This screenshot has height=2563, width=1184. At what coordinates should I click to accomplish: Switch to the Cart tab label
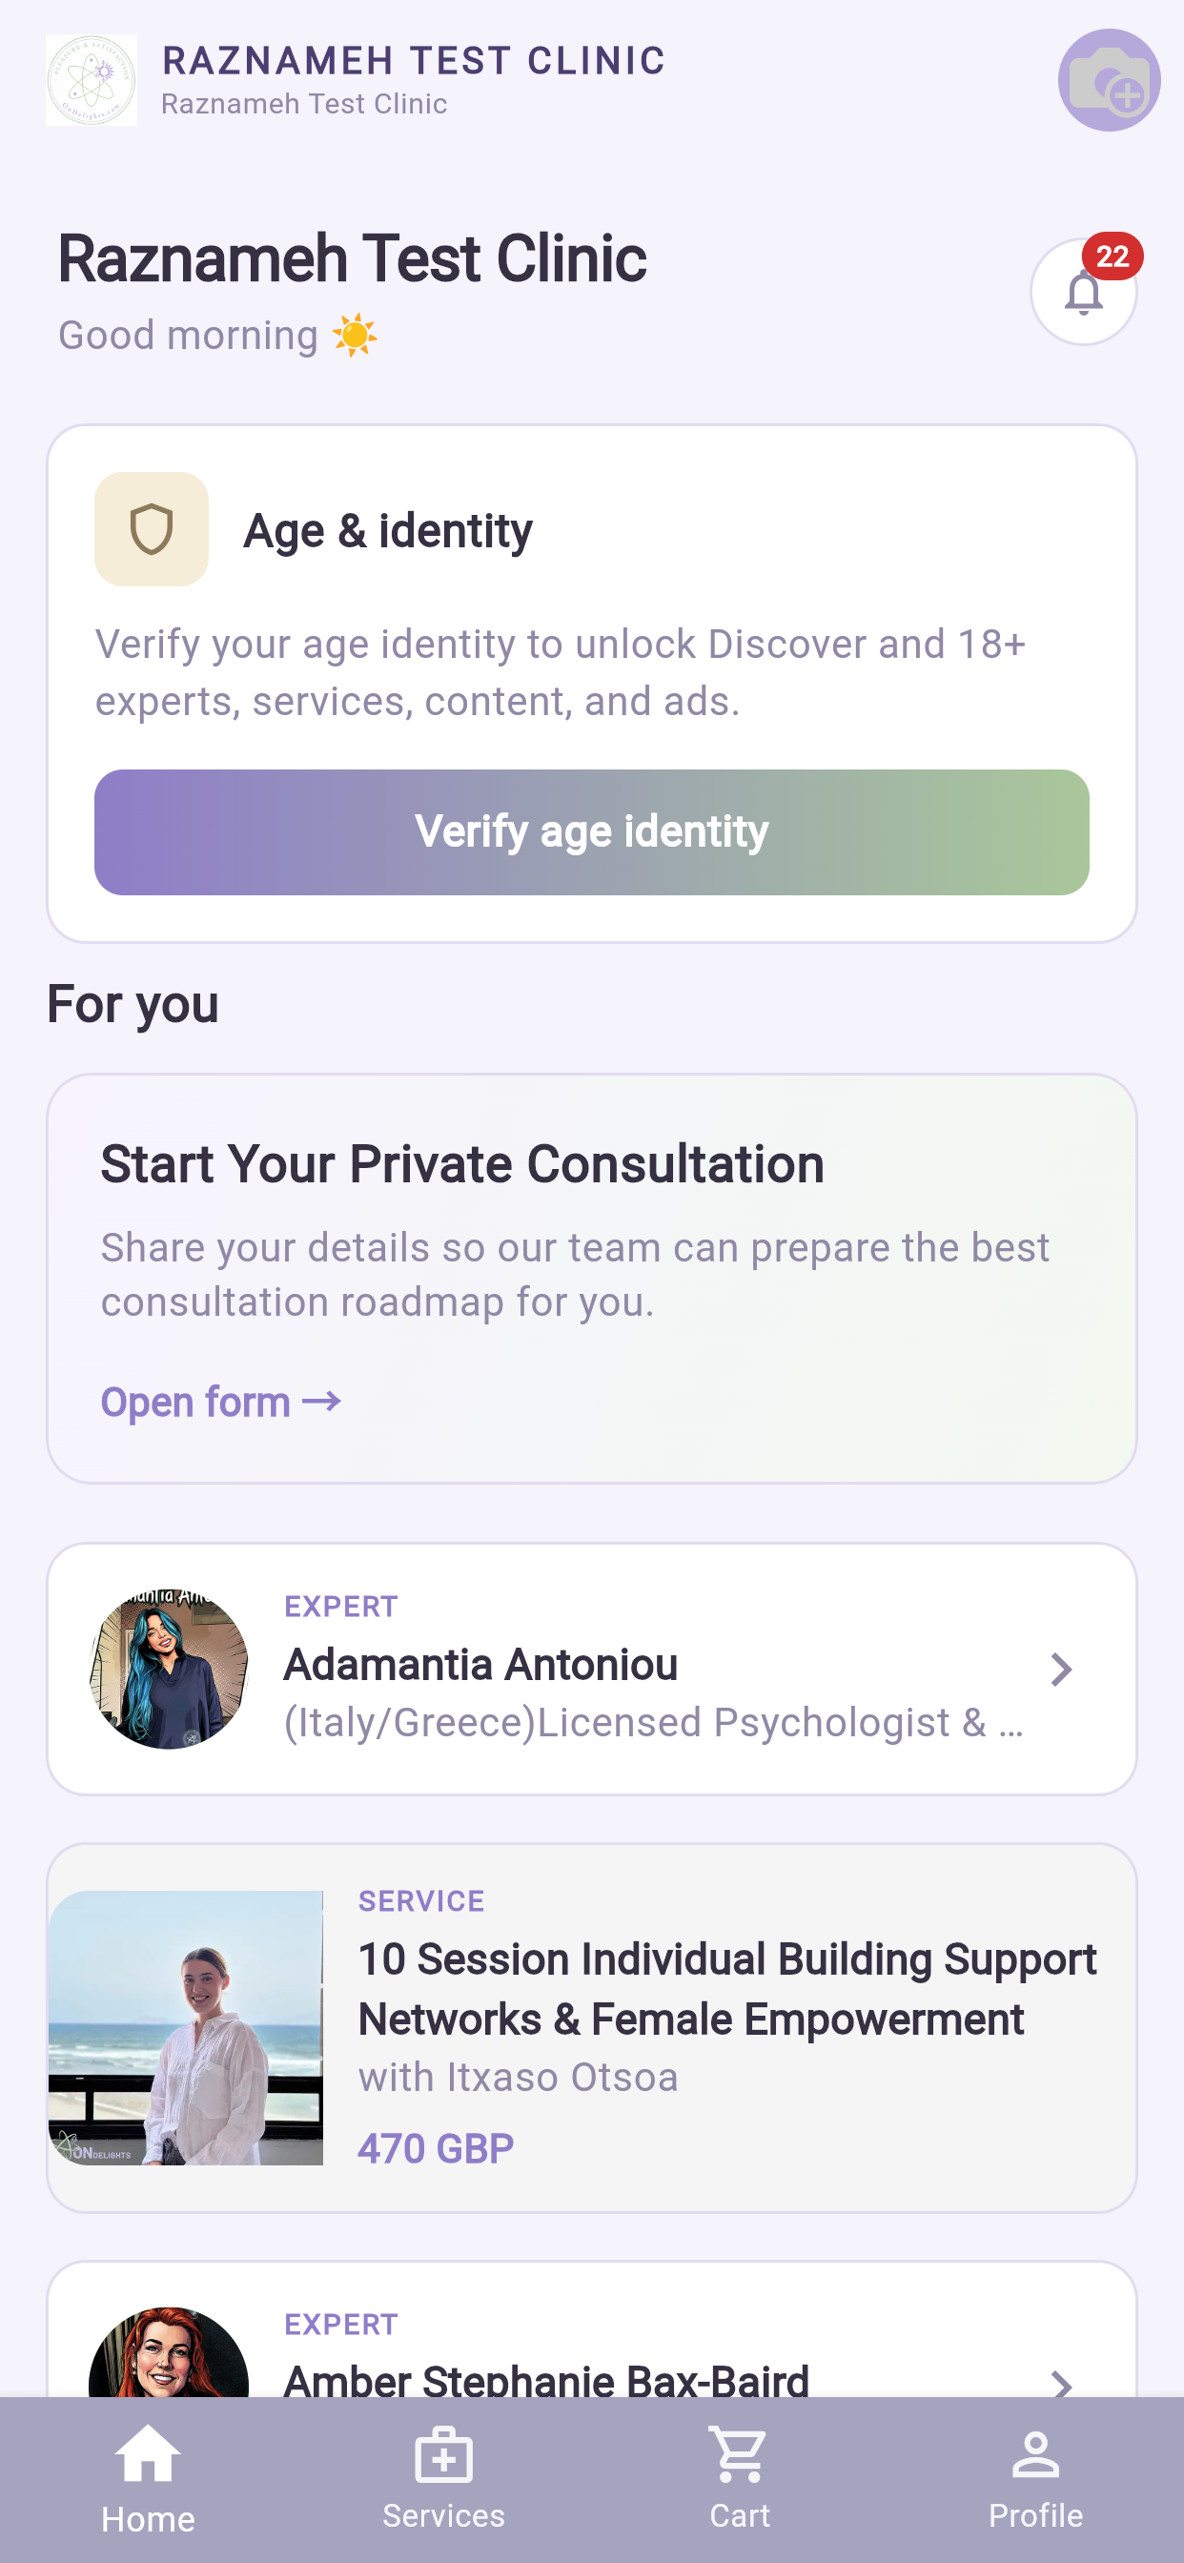(739, 2515)
